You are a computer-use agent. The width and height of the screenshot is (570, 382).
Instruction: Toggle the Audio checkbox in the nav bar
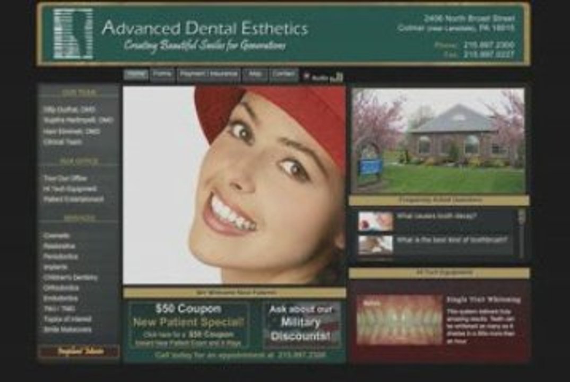point(306,76)
